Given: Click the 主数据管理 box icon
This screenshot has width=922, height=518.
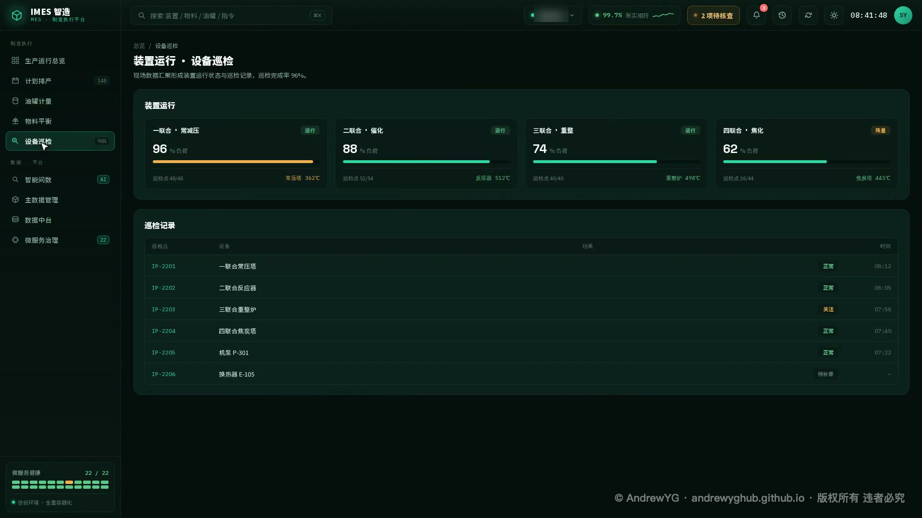Looking at the screenshot, I should 15,200.
